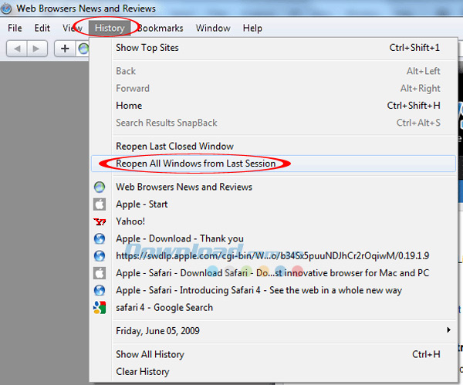
Task: Open Web Browsers News and Reviews history entry
Action: [273, 187]
